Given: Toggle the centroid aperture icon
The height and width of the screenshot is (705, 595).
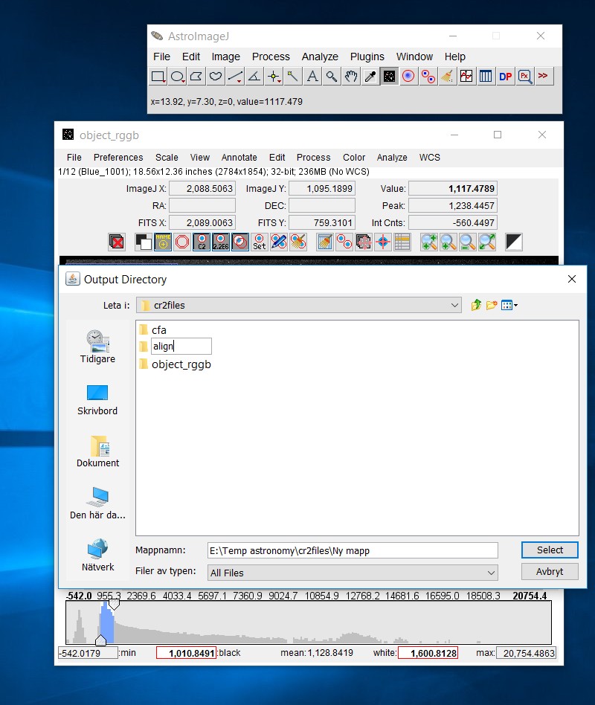Looking at the screenshot, I should point(240,242).
